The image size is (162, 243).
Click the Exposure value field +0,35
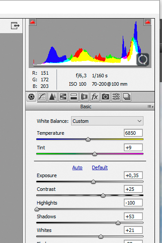[x=133, y=175]
